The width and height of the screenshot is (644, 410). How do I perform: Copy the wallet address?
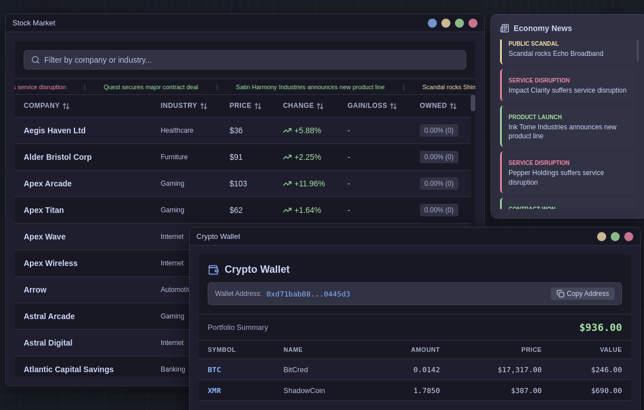click(x=582, y=294)
